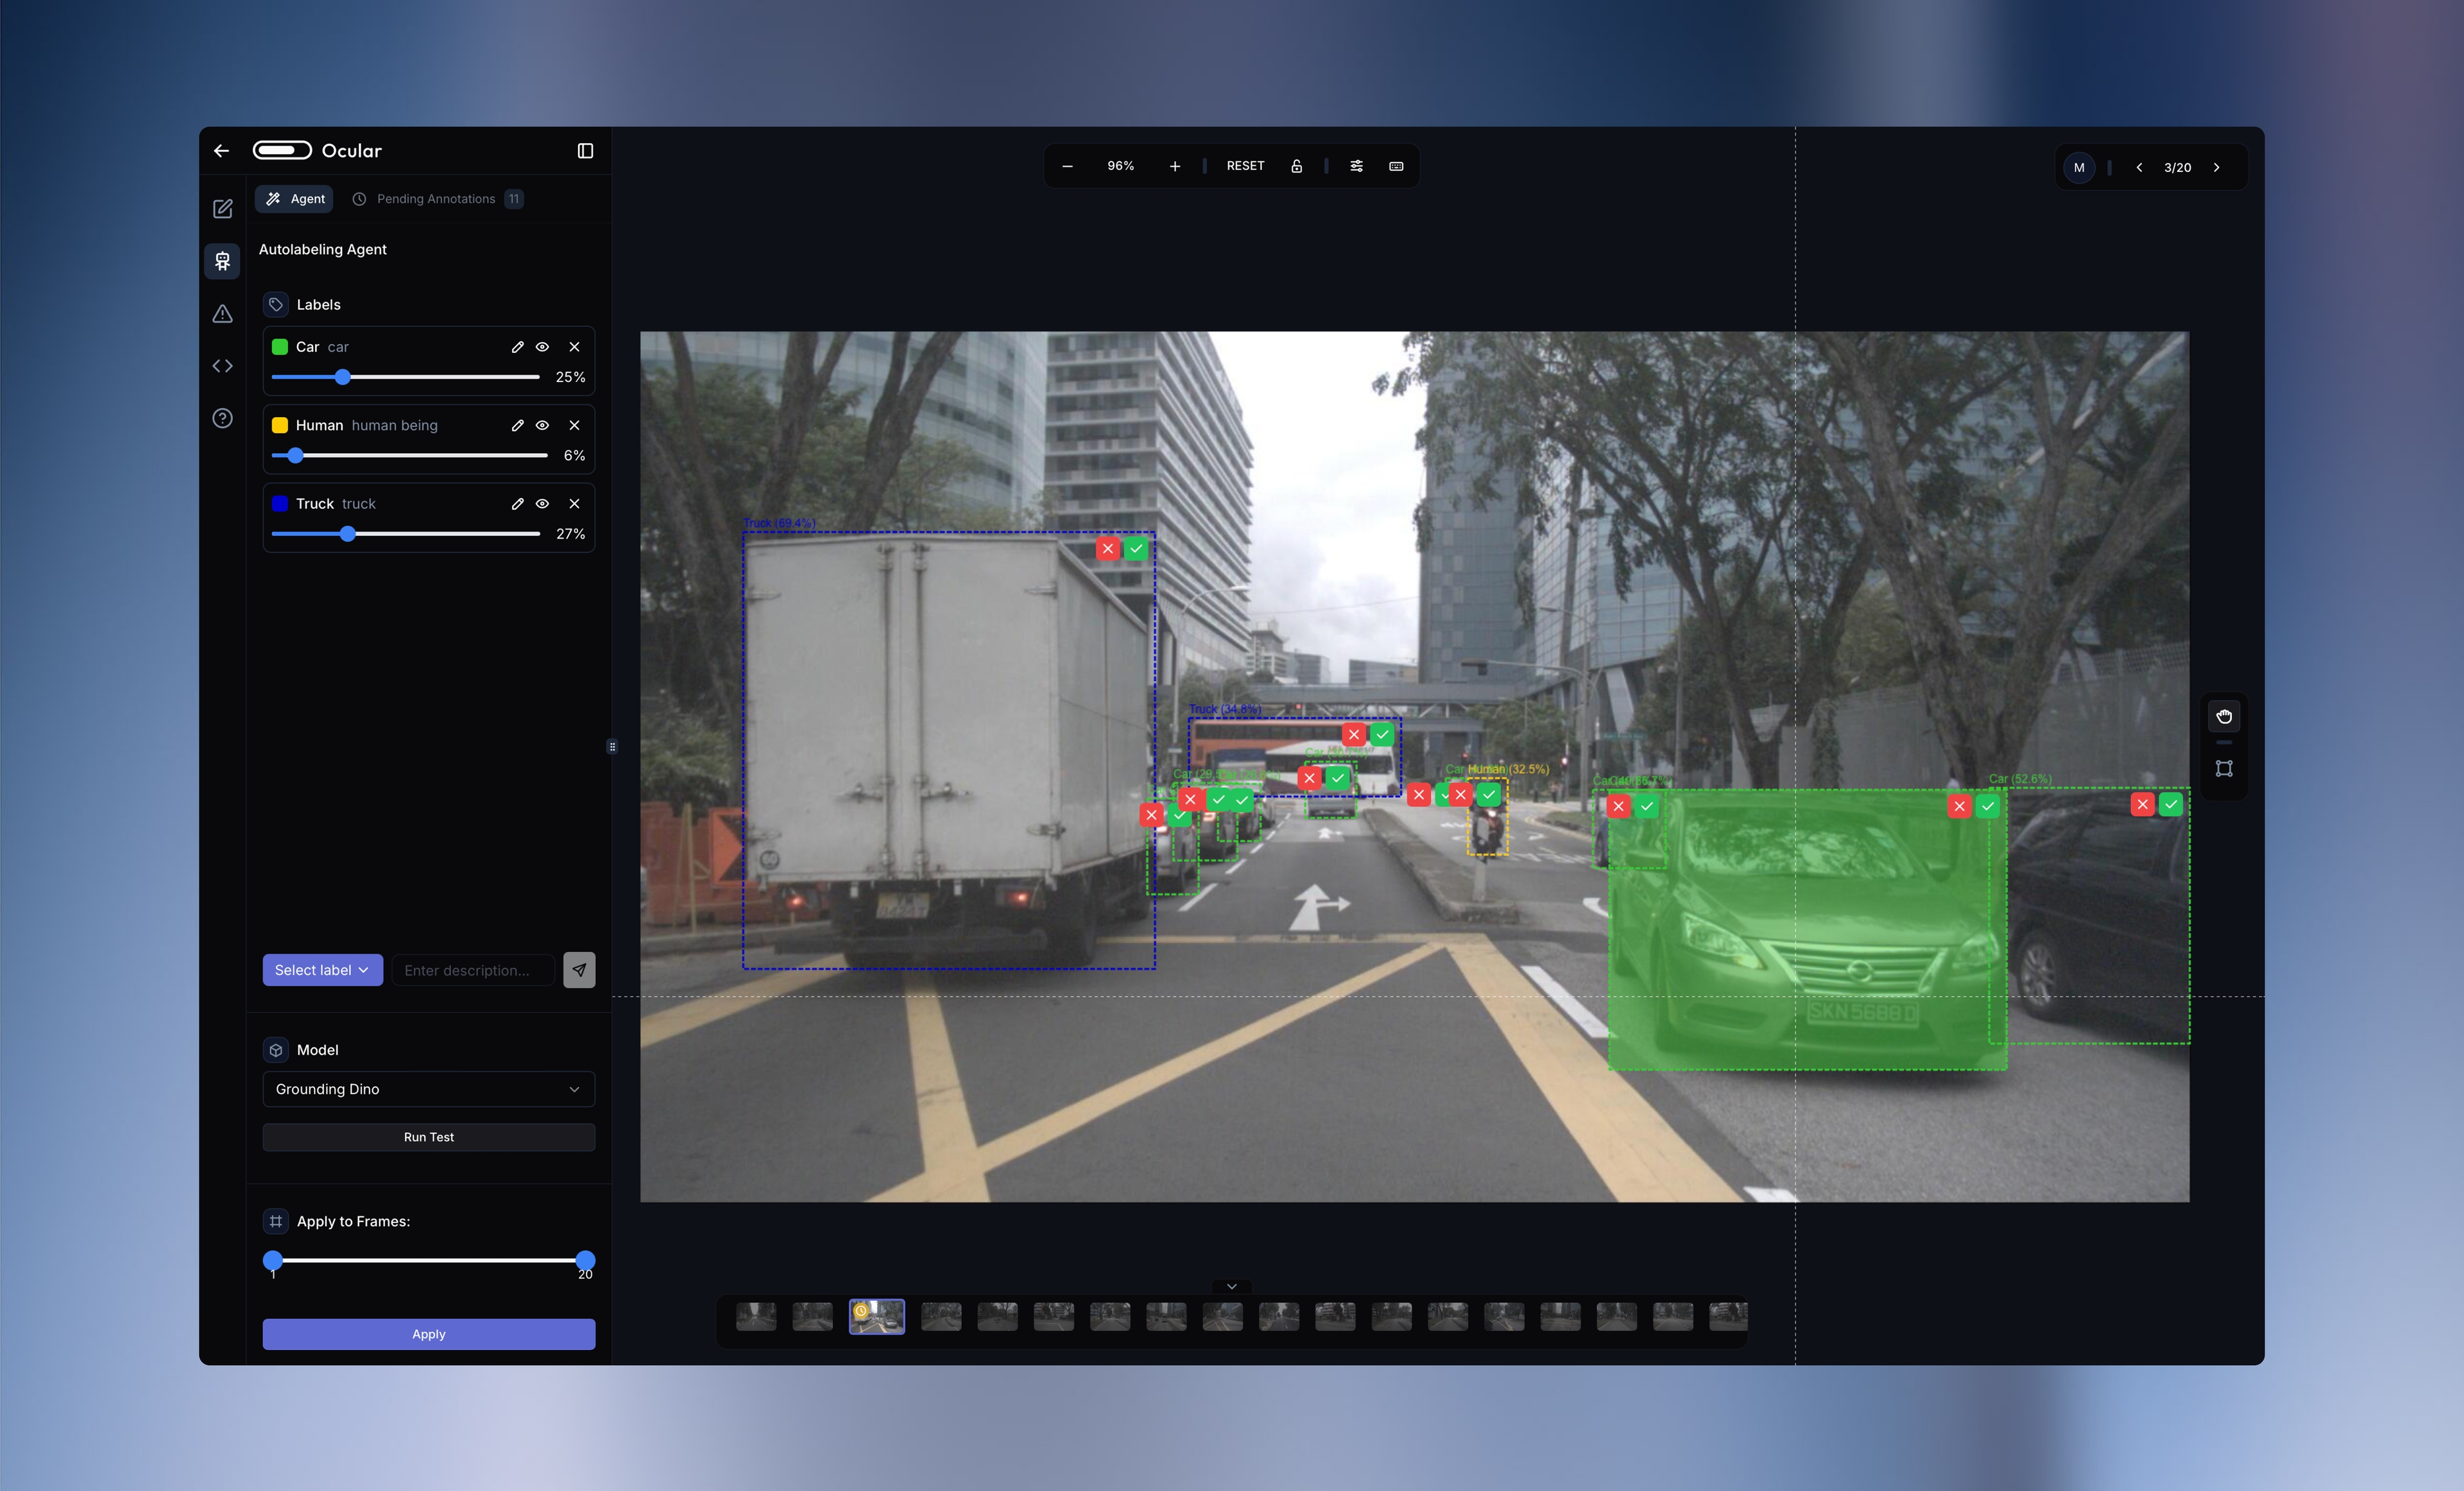This screenshot has height=1491, width=2464.
Task: Select the bounding box draw tool
Action: (x=2224, y=769)
